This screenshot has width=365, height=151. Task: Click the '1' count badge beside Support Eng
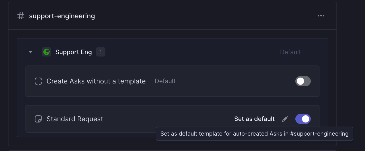[101, 52]
